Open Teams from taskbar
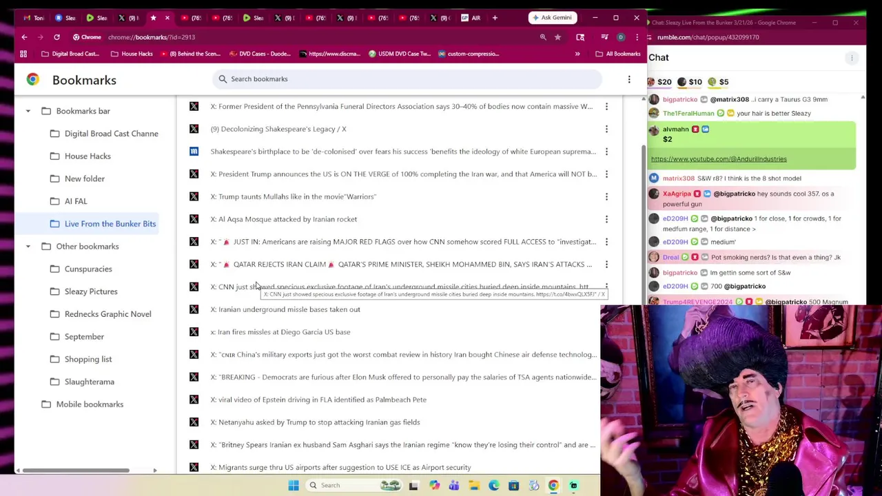This screenshot has width=882, height=496. 454,485
